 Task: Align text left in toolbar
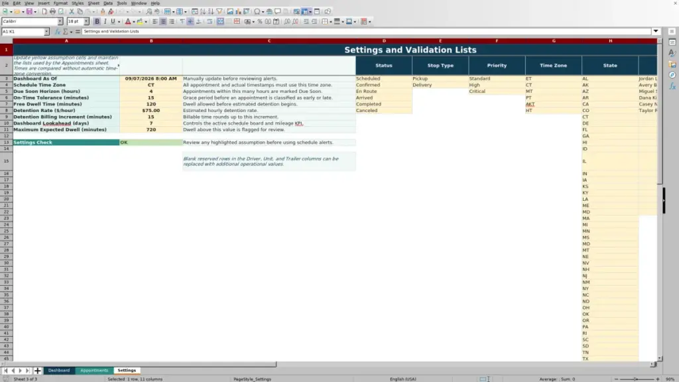[155, 21]
